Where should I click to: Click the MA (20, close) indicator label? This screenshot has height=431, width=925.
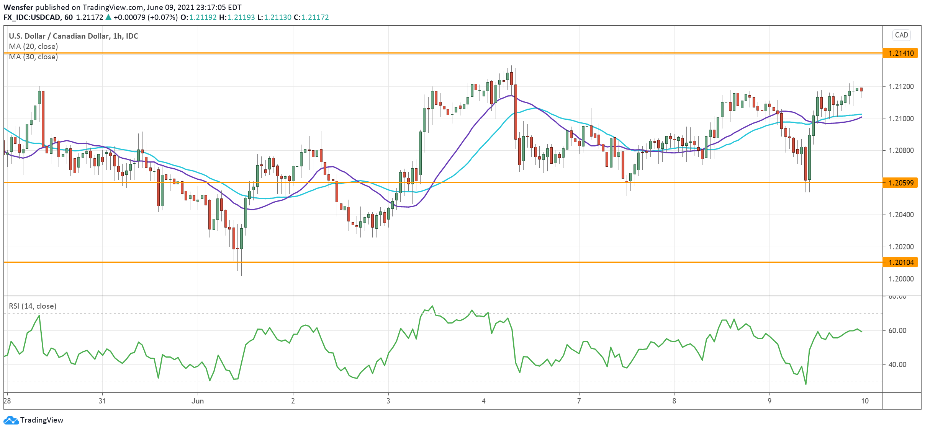(x=33, y=46)
